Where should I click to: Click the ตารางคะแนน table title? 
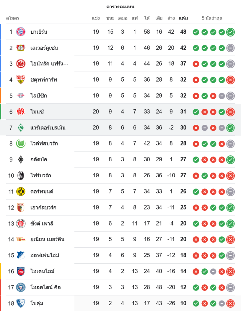(120, 7)
